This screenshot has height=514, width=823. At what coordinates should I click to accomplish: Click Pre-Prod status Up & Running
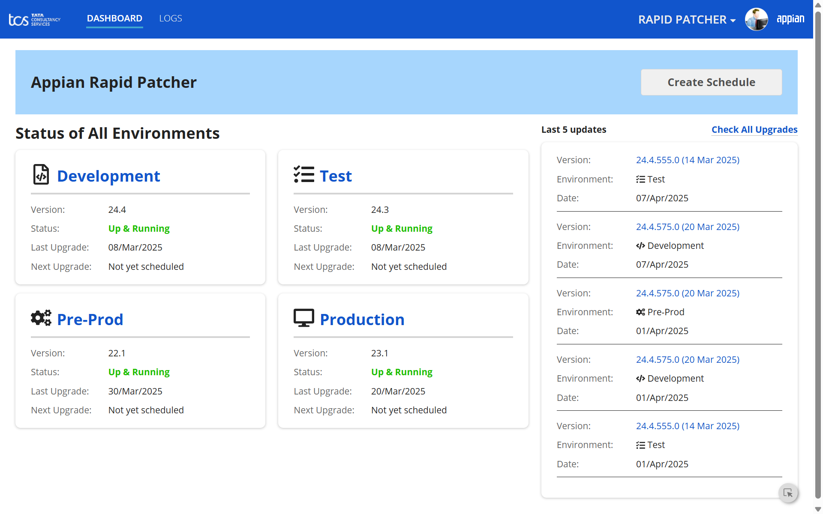coord(139,372)
